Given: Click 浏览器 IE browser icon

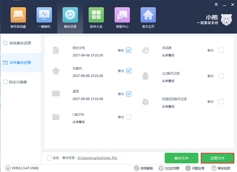Looking at the screenshot, I should pyautogui.click(x=145, y=50).
